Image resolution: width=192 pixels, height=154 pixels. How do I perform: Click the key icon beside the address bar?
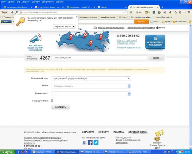click(16, 12)
